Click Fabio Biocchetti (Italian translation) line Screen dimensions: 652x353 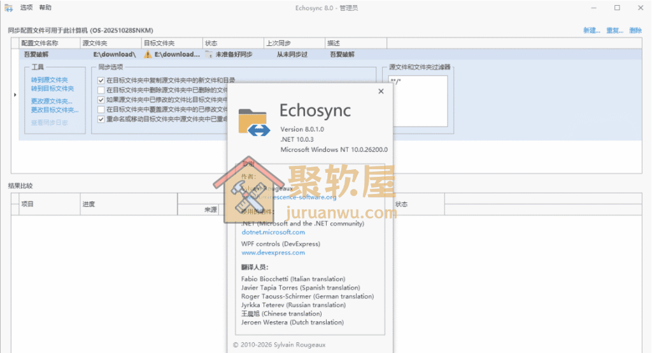(293, 279)
